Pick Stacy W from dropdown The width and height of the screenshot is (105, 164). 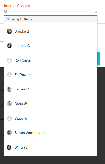pyautogui.click(x=51, y=118)
